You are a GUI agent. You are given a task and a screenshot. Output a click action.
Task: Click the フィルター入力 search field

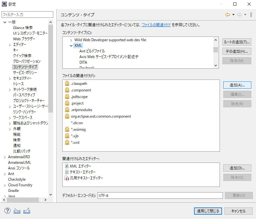tap(27, 14)
